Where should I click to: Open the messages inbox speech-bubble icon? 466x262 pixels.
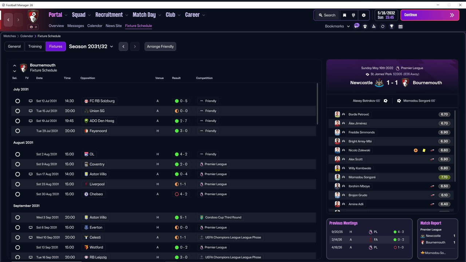(x=357, y=26)
